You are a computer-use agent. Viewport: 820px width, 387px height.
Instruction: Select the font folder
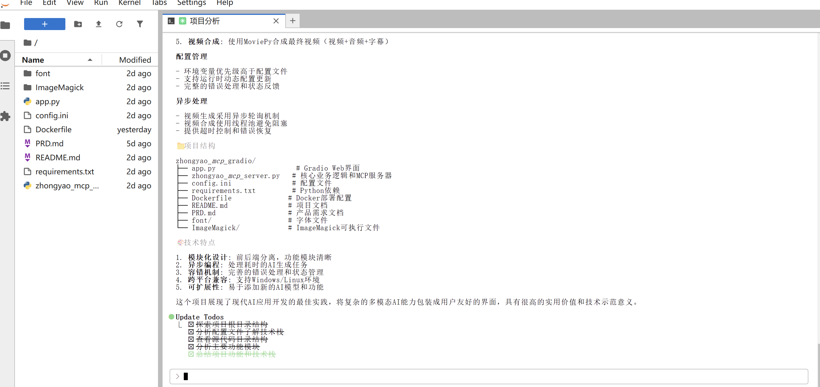point(87,73)
